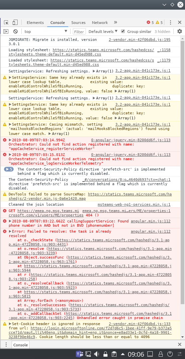The image size is (185, 359).
Task: Open the Loading stylesheet CSS URL link
Action: pyautogui.click(x=81, y=52)
